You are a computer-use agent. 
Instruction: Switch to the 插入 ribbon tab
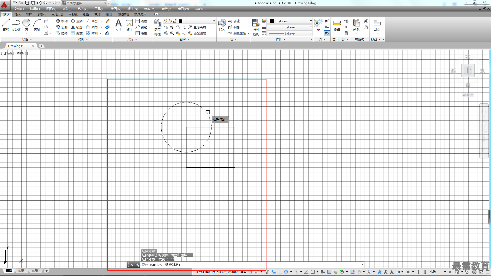pyautogui.click(x=17, y=14)
